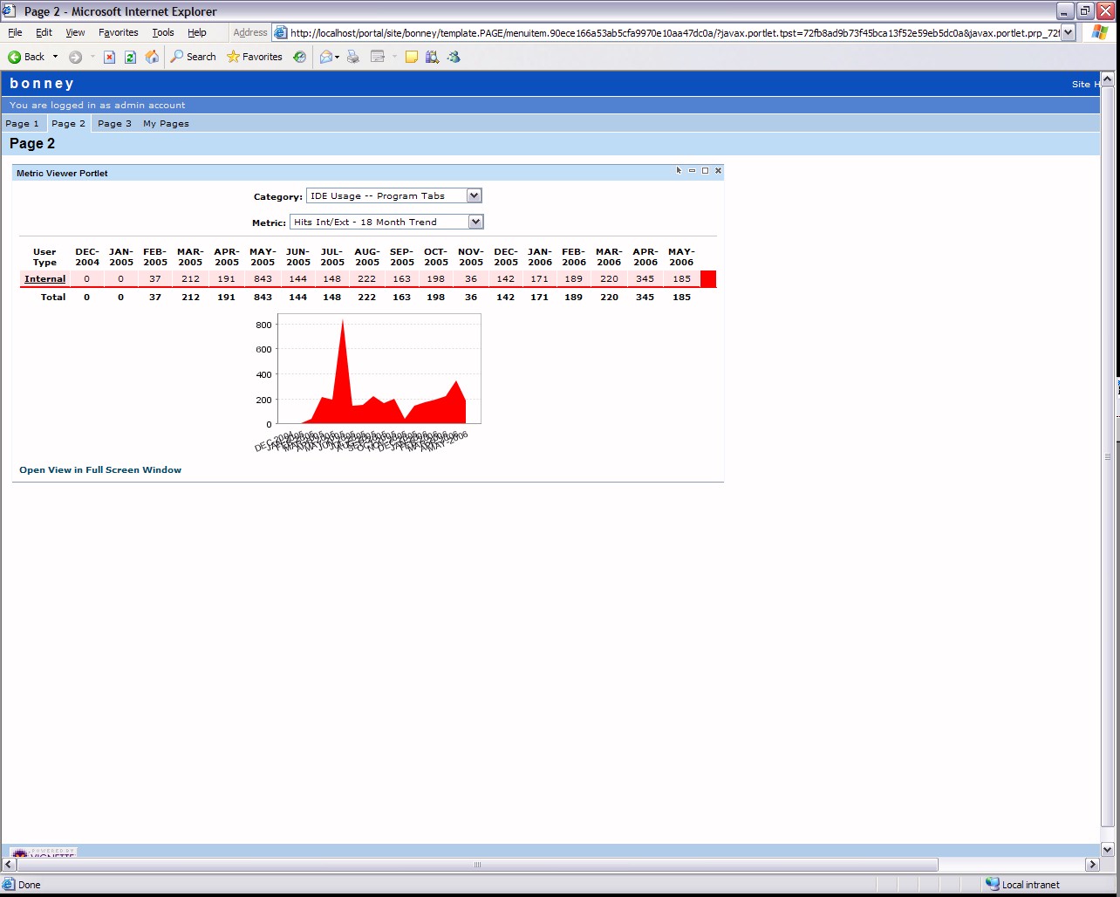Click the red Internal legend swatch
This screenshot has width=1120, height=897.
pyautogui.click(x=708, y=279)
